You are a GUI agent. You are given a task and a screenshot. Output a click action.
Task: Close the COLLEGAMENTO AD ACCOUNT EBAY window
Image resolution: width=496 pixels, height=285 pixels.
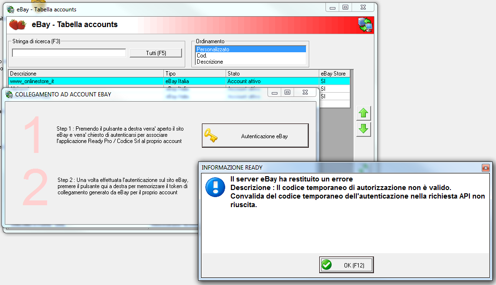point(305,92)
